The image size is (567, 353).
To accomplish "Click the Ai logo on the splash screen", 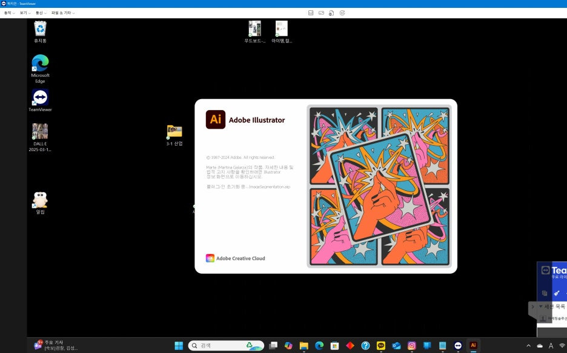I will (x=216, y=120).
